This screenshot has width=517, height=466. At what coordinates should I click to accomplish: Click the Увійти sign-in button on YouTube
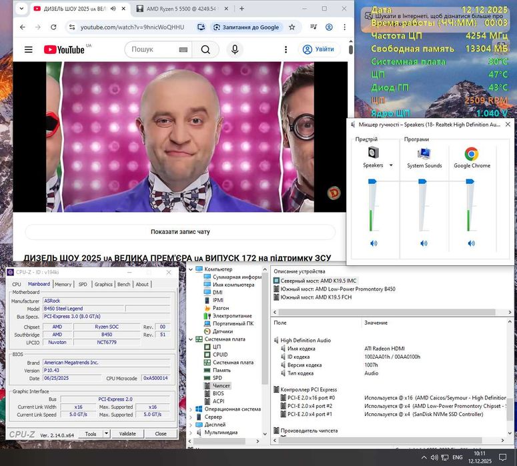pos(318,49)
